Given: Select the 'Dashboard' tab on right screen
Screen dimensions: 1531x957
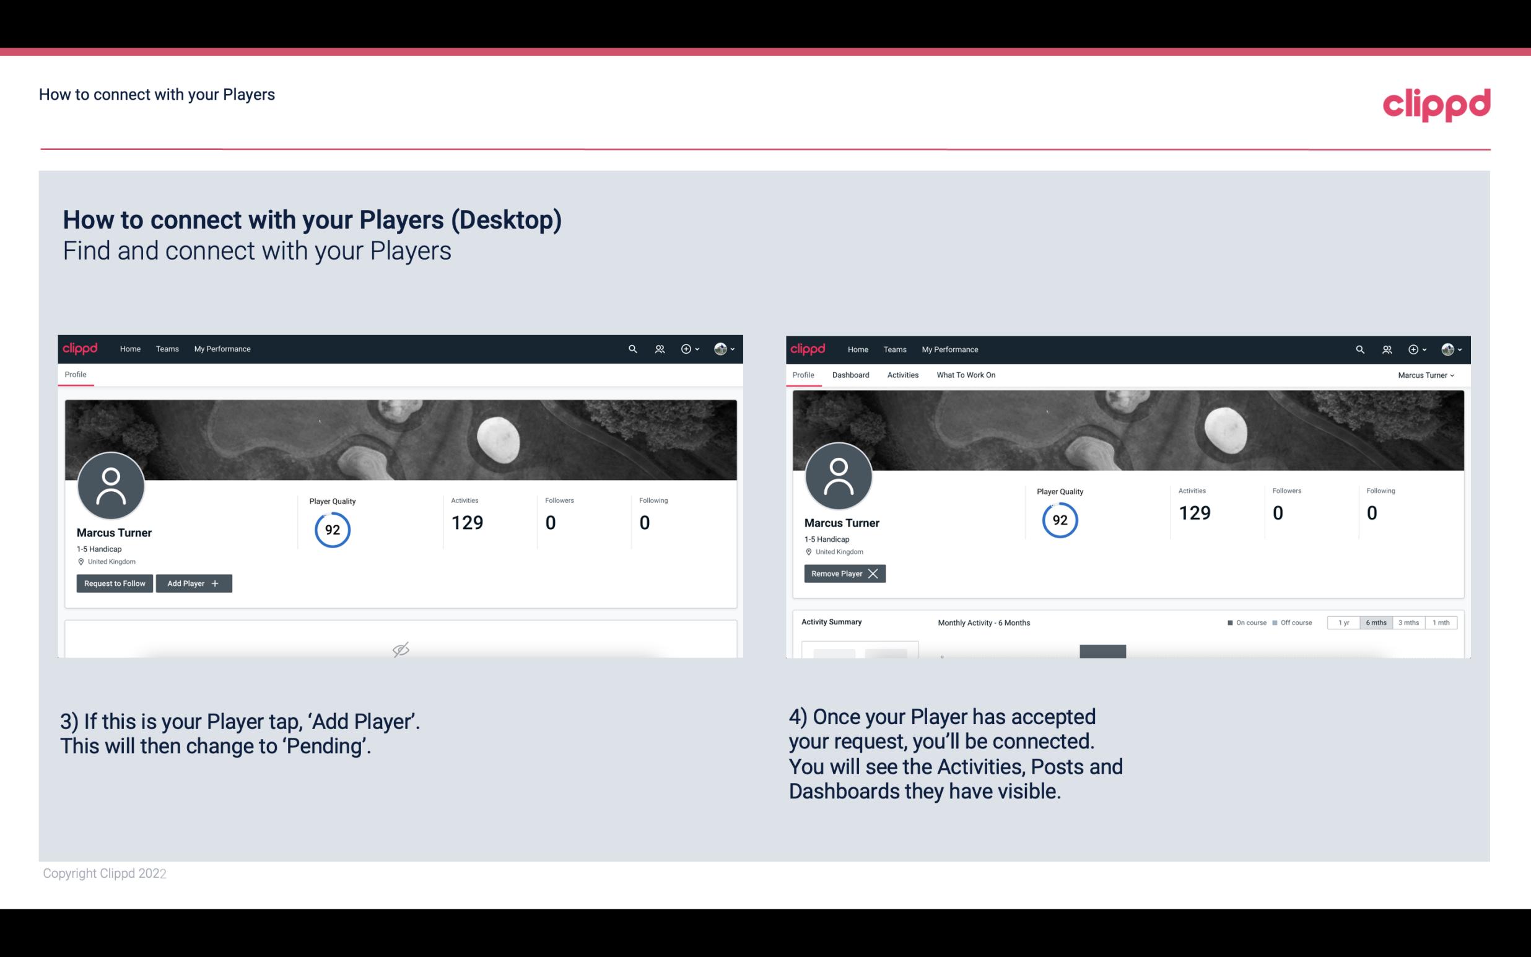Looking at the screenshot, I should pyautogui.click(x=851, y=375).
